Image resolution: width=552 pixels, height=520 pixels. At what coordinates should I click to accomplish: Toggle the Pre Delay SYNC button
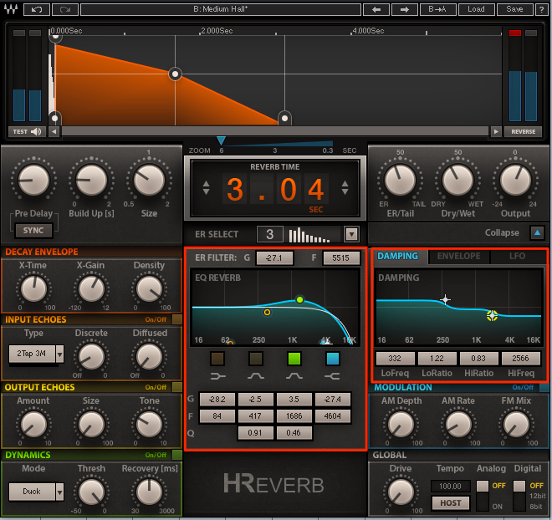coord(33,231)
